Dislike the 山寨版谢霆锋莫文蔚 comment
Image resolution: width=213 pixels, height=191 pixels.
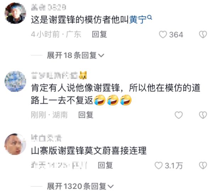coord(203,165)
